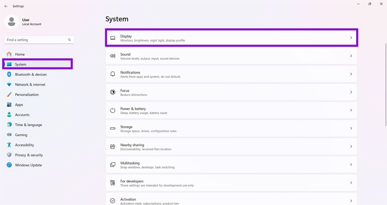Click the Windows Update sync icon
Image resolution: width=387 pixels, height=205 pixels.
coord(9,165)
